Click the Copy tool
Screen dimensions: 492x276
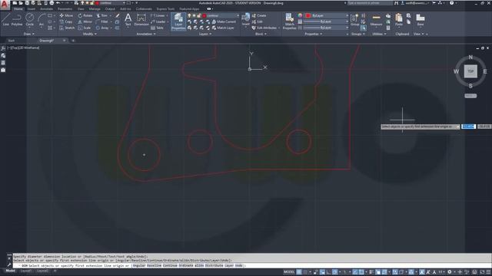66,21
